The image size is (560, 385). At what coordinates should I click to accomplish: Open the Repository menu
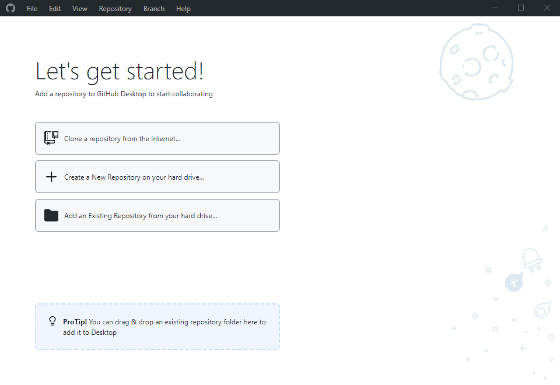(x=115, y=9)
